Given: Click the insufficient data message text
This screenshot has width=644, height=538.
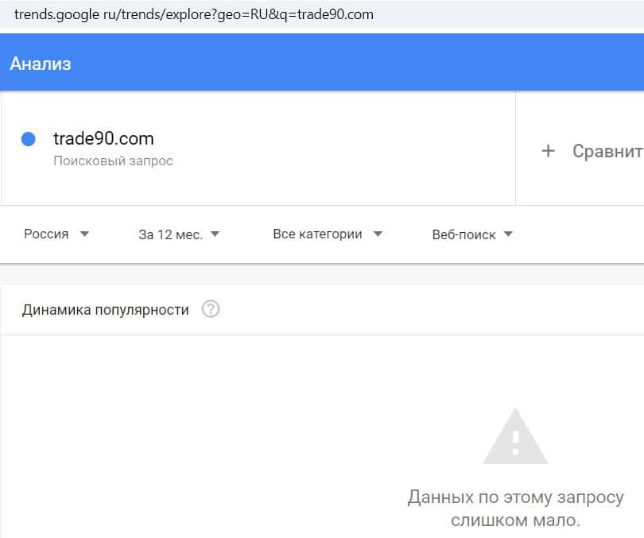Looking at the screenshot, I should tap(515, 509).
